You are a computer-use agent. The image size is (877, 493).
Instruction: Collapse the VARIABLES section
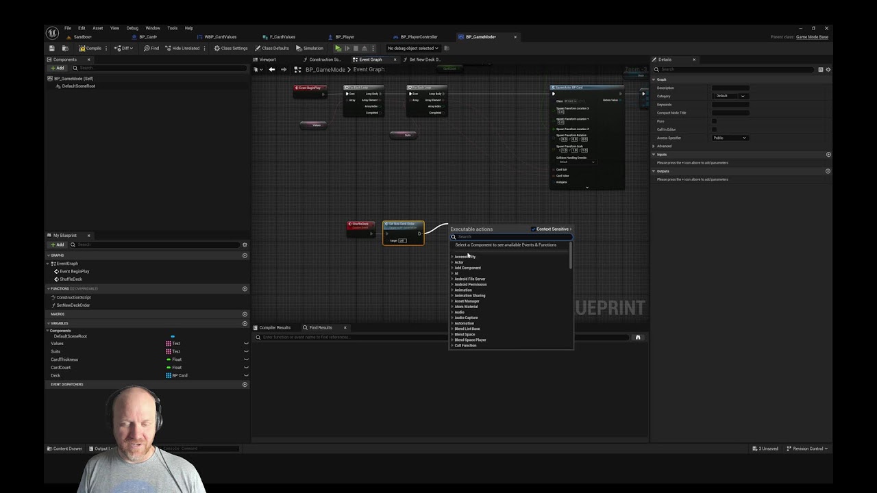tap(48, 323)
